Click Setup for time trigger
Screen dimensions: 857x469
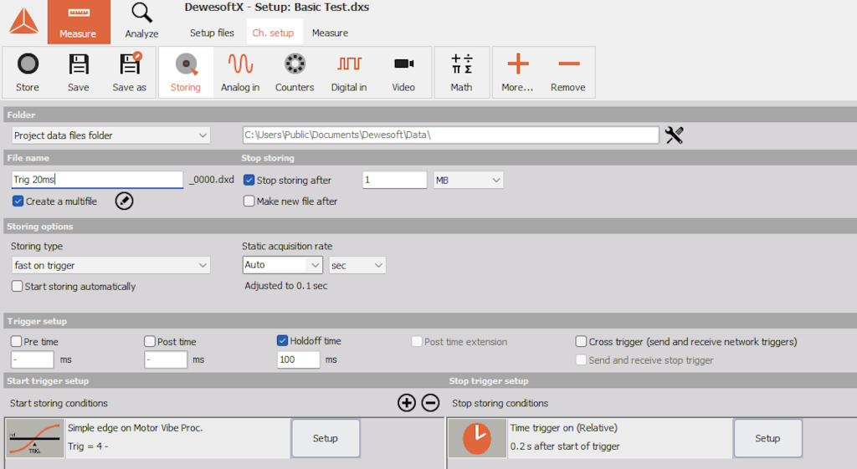click(x=767, y=438)
